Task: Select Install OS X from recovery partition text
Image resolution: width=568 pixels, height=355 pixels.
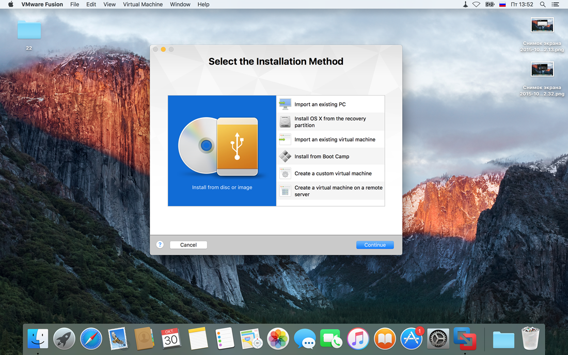Action: (330, 122)
